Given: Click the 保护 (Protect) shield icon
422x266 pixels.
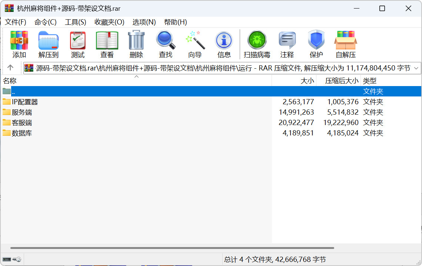Looking at the screenshot, I should (x=316, y=40).
